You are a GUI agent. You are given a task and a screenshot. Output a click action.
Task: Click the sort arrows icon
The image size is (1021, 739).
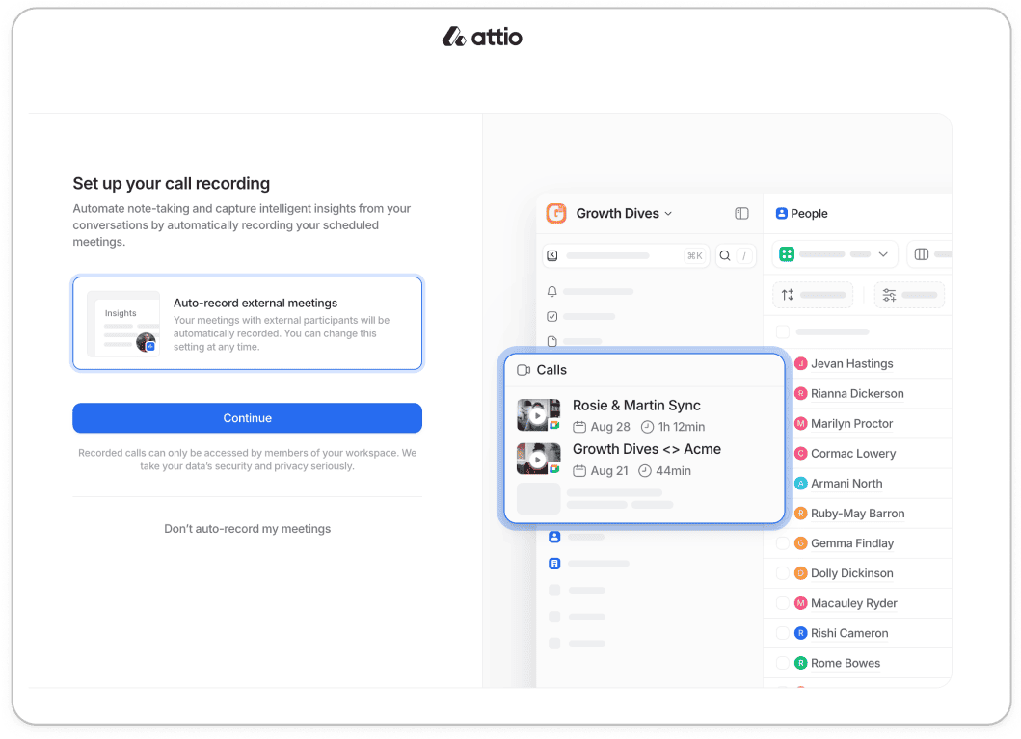click(x=788, y=295)
